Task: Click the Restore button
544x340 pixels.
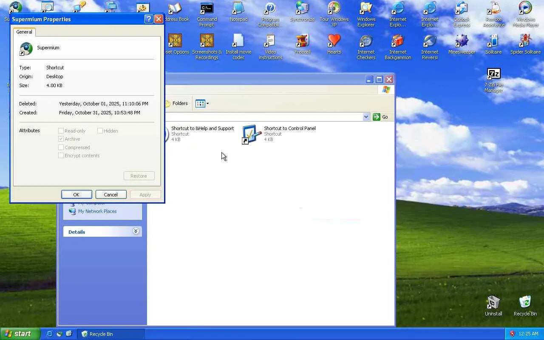Action: point(139,176)
